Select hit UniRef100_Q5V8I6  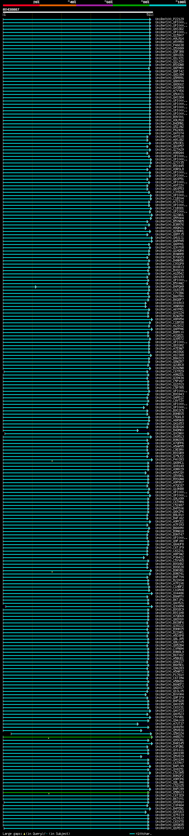169,730
